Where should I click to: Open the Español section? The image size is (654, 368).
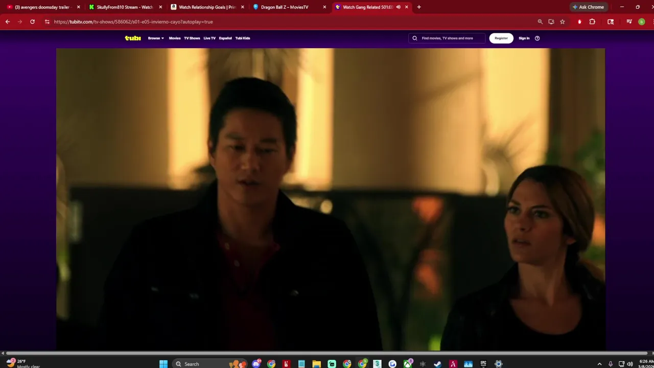click(x=225, y=38)
